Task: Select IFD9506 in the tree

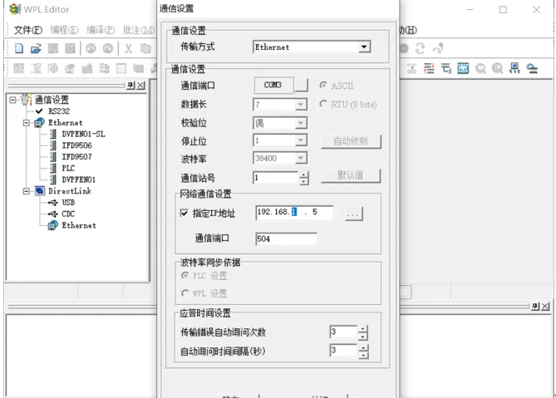Action: tap(76, 145)
